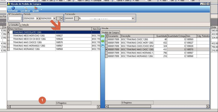This screenshot has width=218, height=112.
Task: Click quantity cell 756
Action: 160,53
